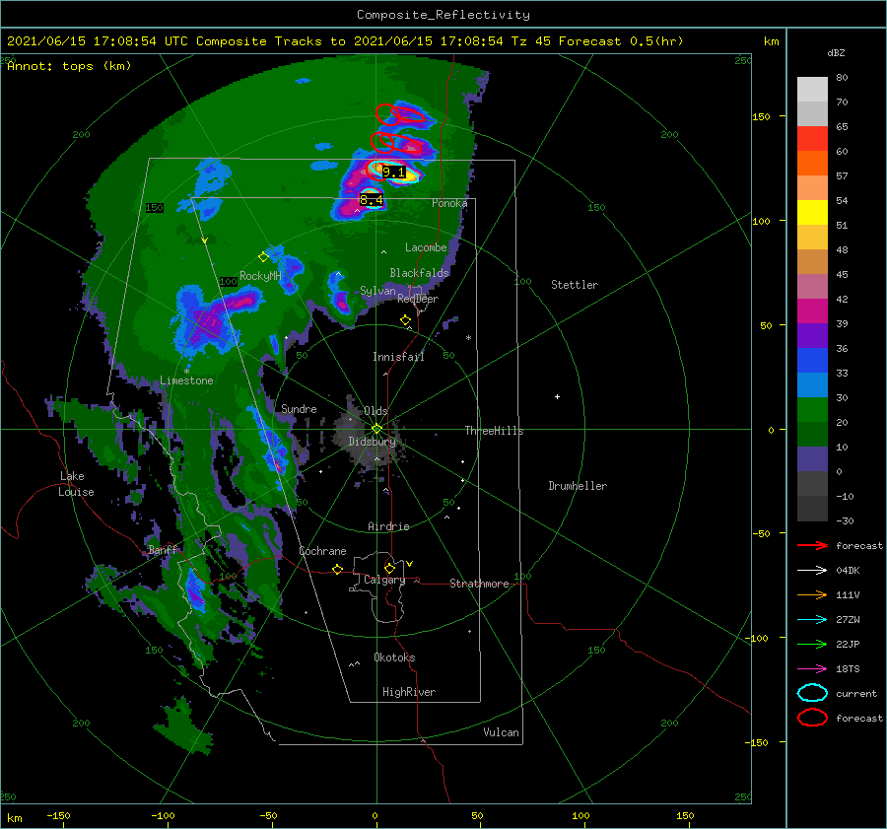887x829 pixels.
Task: Click the 'Annot: tops (km)' label
Action: coord(69,66)
